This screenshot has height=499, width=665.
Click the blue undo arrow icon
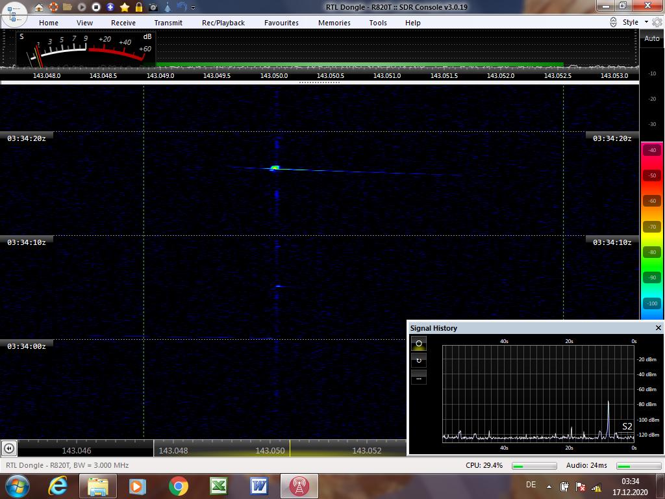[x=182, y=6]
